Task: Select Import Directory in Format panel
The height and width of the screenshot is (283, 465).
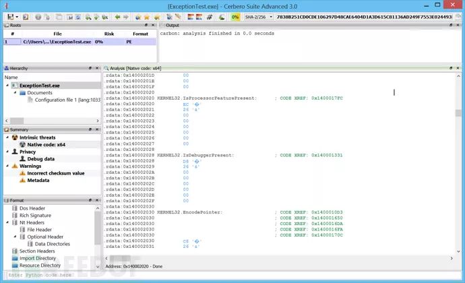Action: pos(38,258)
